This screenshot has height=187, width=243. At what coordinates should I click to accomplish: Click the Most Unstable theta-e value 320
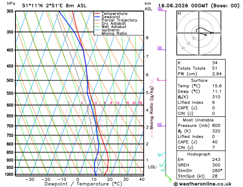coord(216,131)
